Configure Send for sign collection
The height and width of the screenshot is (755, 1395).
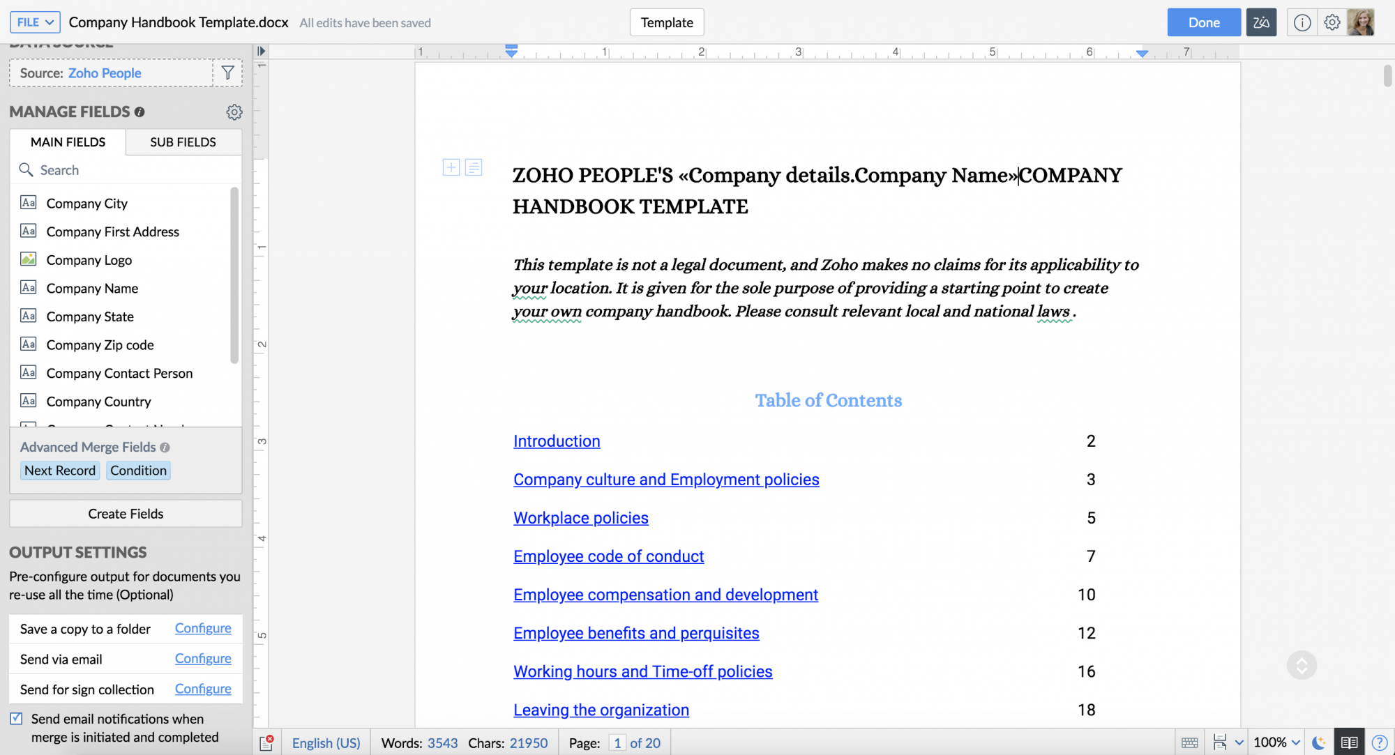(x=203, y=689)
